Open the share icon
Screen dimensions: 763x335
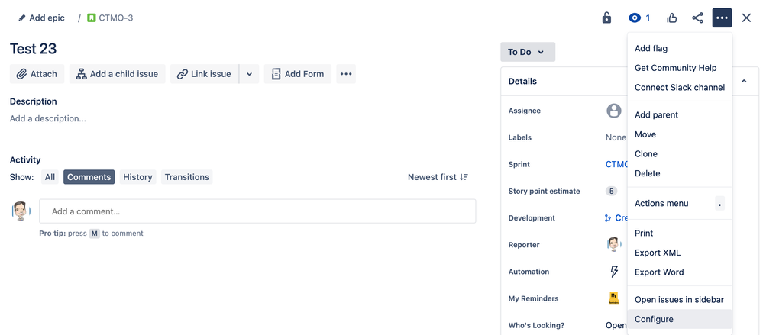[x=697, y=18]
